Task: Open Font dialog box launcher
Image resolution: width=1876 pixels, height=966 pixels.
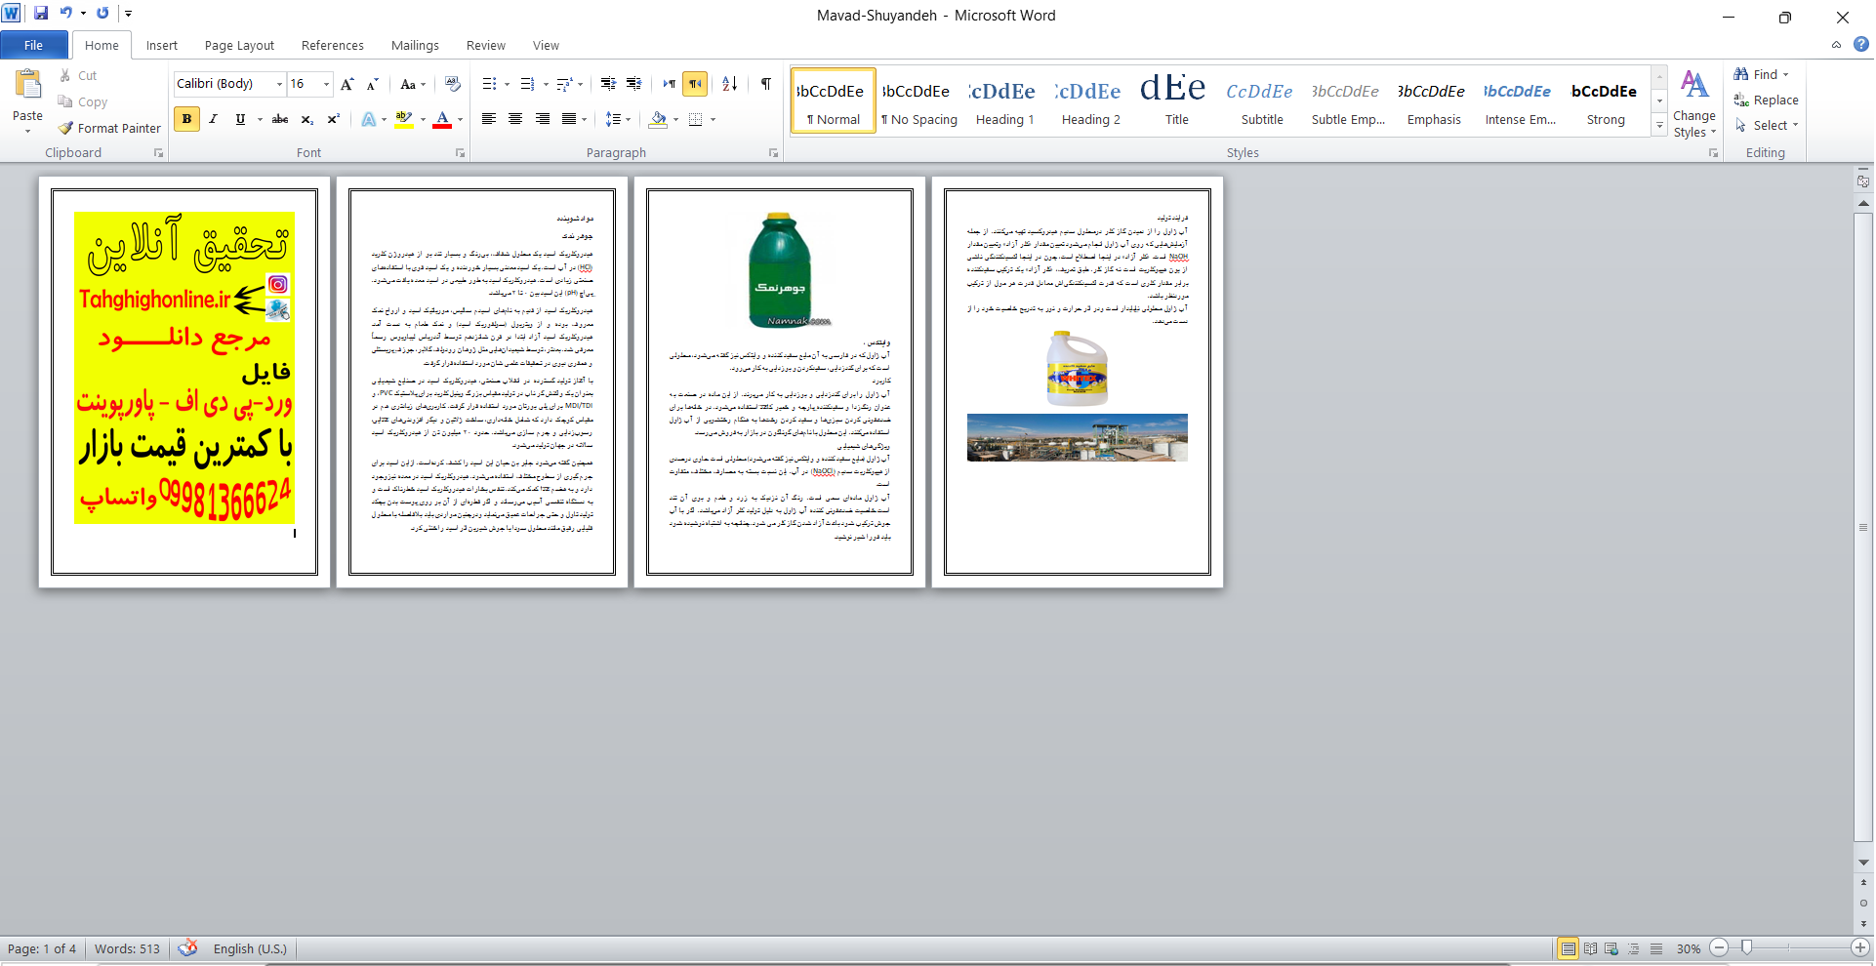Action: tap(460, 153)
